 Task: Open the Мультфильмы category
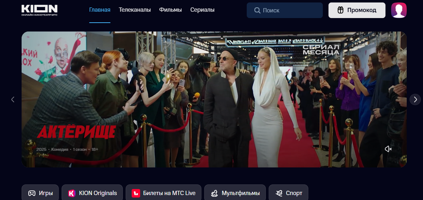tap(235, 193)
